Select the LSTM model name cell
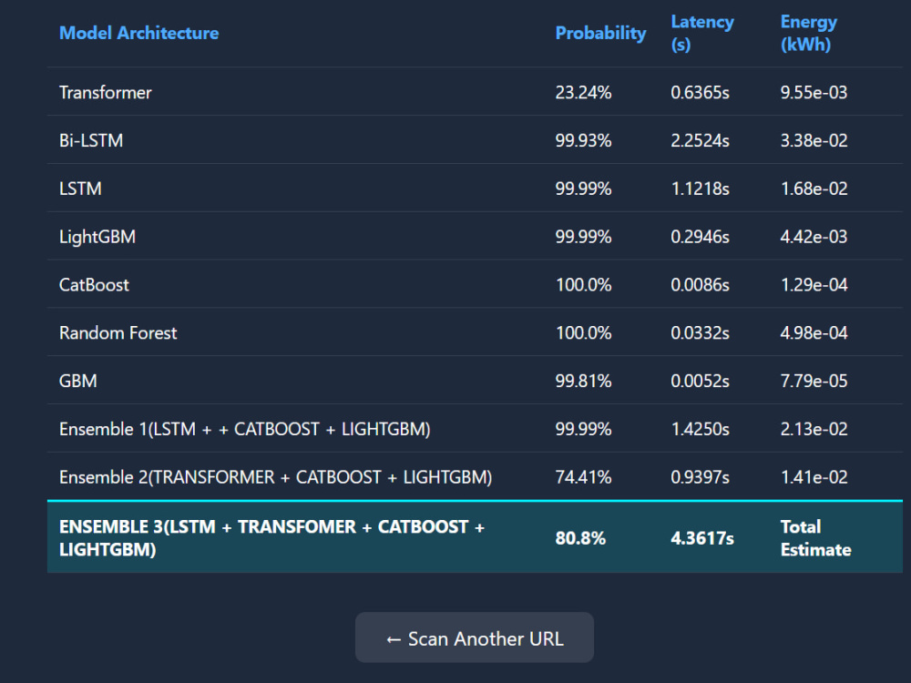Image resolution: width=911 pixels, height=683 pixels. pos(80,189)
